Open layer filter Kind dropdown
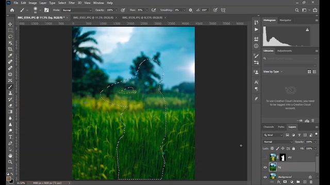 click(x=273, y=135)
